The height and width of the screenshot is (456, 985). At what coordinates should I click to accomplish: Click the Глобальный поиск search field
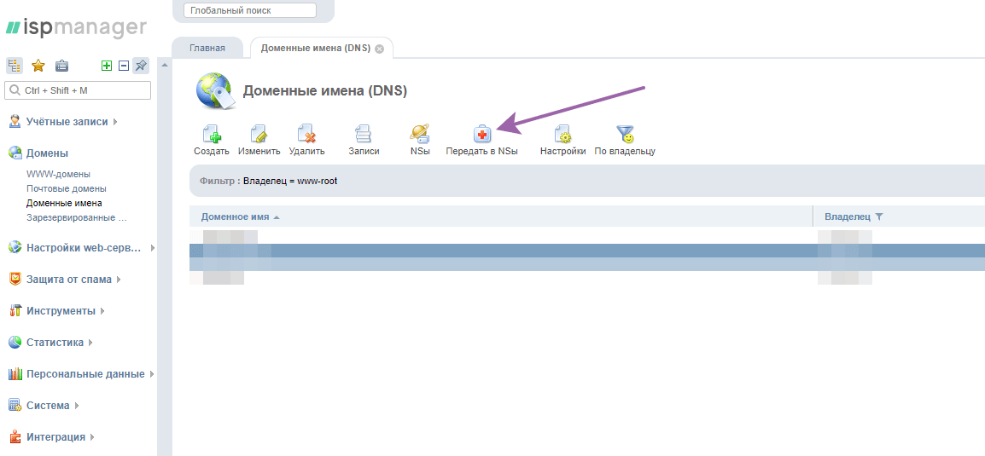[x=249, y=10]
